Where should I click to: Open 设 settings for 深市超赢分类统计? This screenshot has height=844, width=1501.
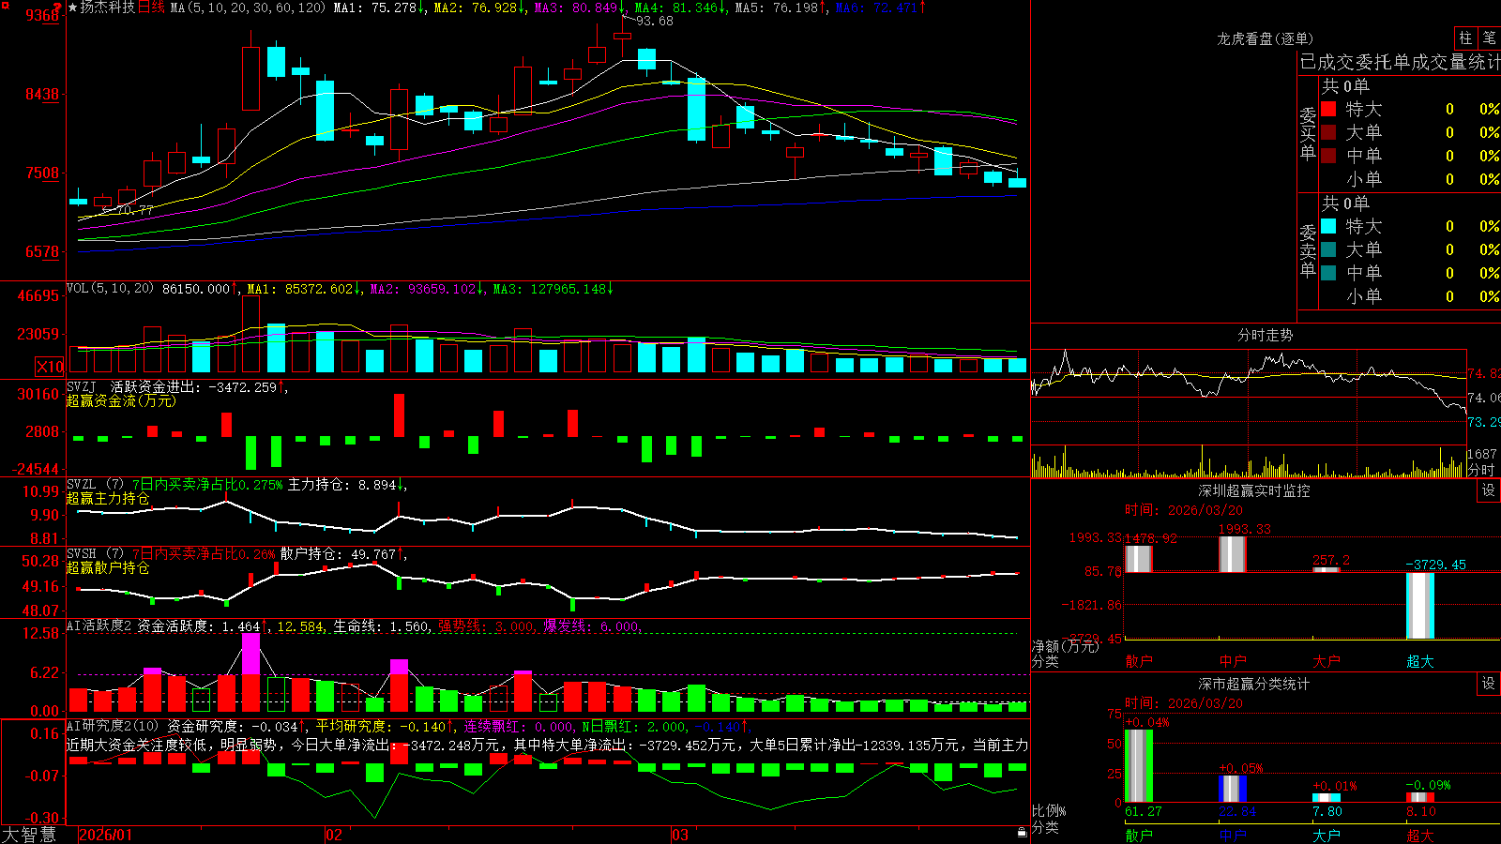pyautogui.click(x=1488, y=684)
